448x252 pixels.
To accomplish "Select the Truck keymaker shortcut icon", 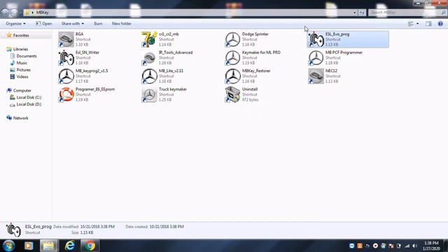I will click(149, 94).
